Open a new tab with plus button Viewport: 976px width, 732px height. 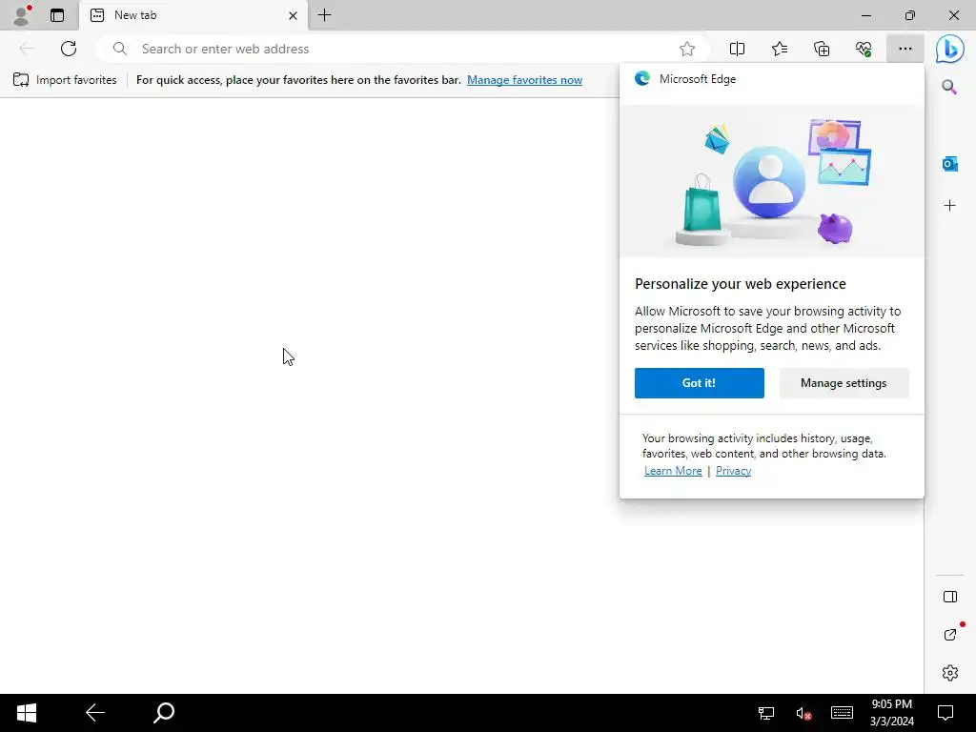coord(325,15)
